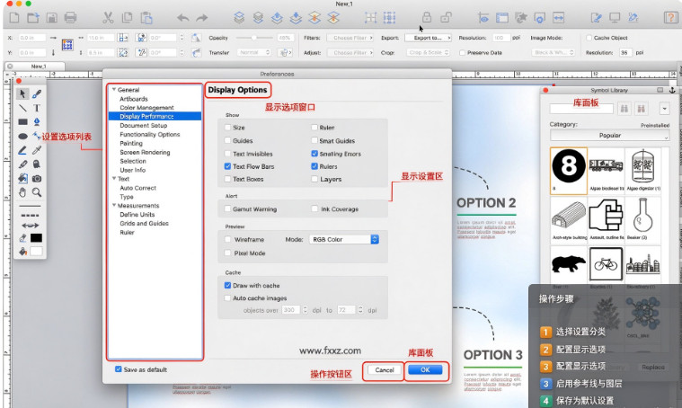Click the Paste clipboard toolbar icon
Viewport: 682px width, 408px height.
(x=146, y=17)
